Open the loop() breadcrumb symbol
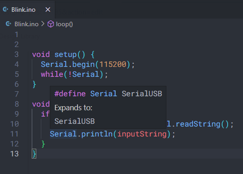 pos(64,24)
